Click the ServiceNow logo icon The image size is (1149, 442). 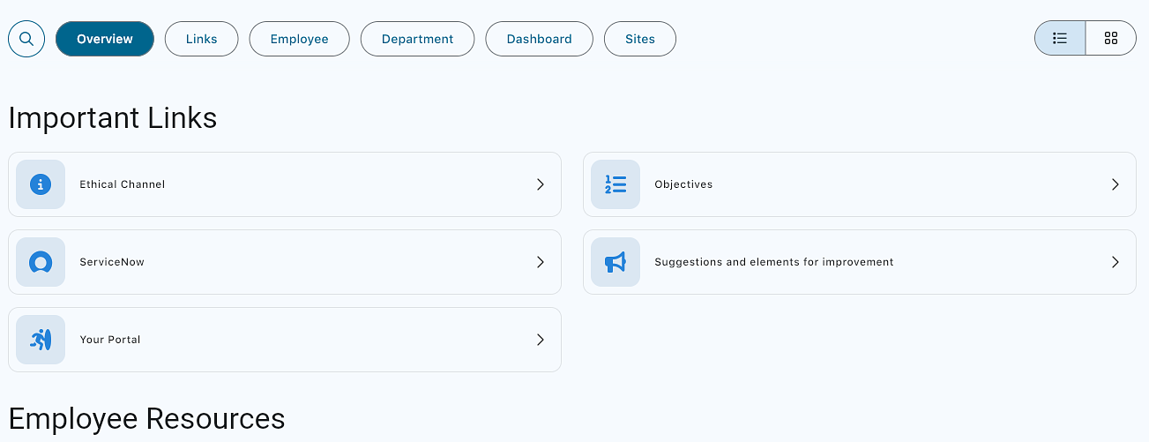click(x=41, y=262)
